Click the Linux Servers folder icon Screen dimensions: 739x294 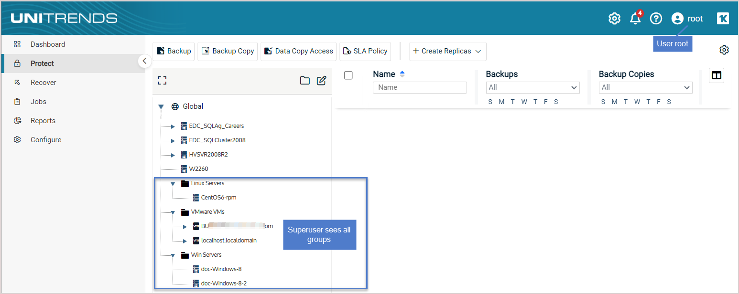tap(185, 183)
